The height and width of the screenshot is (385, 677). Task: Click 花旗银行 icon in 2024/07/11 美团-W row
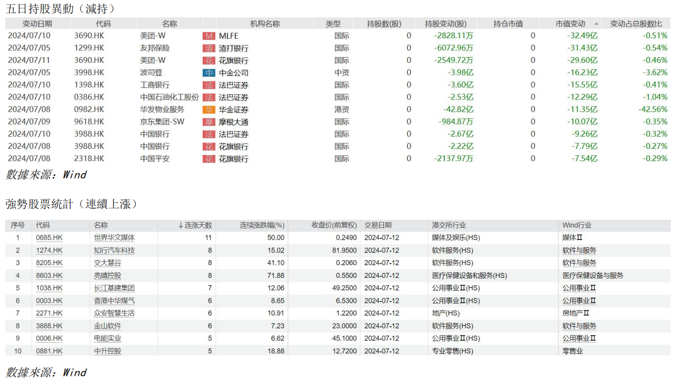coord(209,60)
